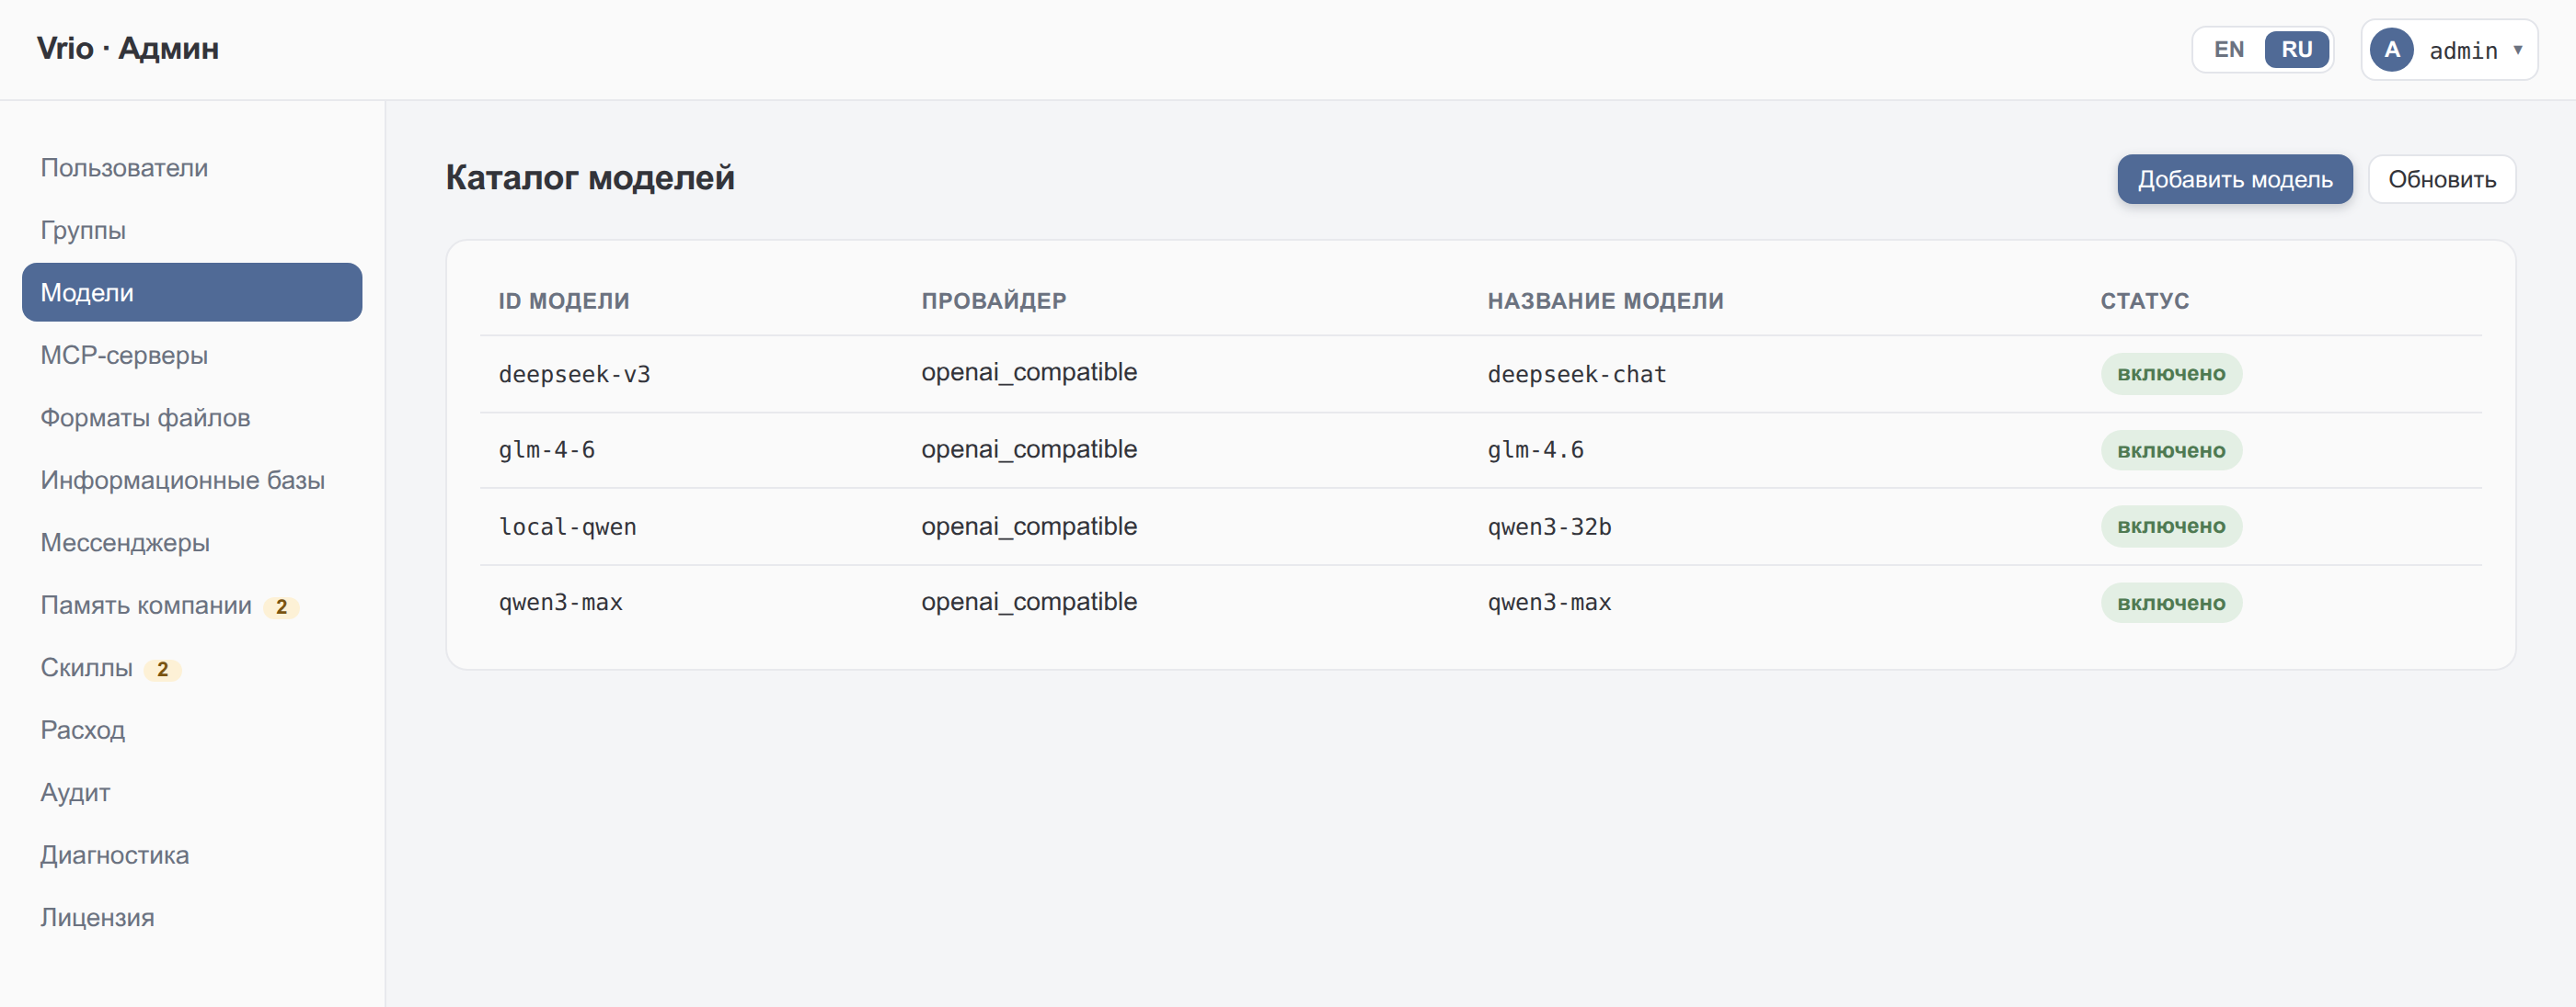Click включено status badge in qwen3-max row

pos(2170,604)
